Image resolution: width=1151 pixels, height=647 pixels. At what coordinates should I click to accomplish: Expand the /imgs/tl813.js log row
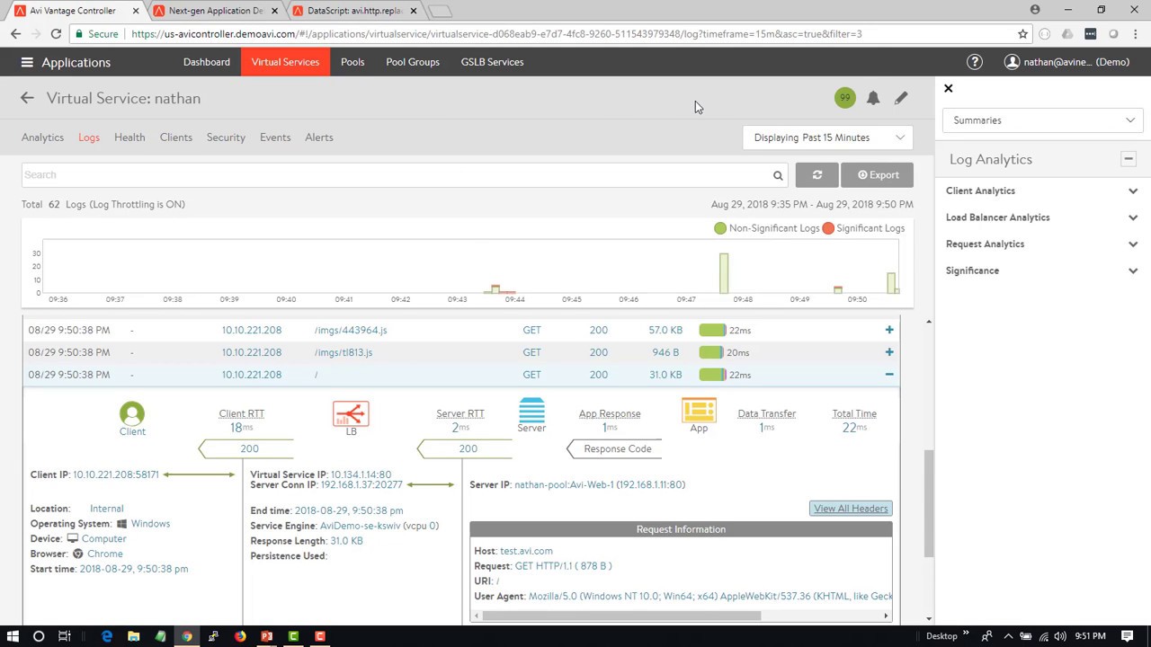pos(888,352)
